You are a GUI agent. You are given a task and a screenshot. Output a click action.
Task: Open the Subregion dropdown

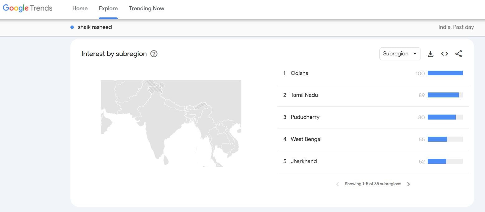click(400, 54)
